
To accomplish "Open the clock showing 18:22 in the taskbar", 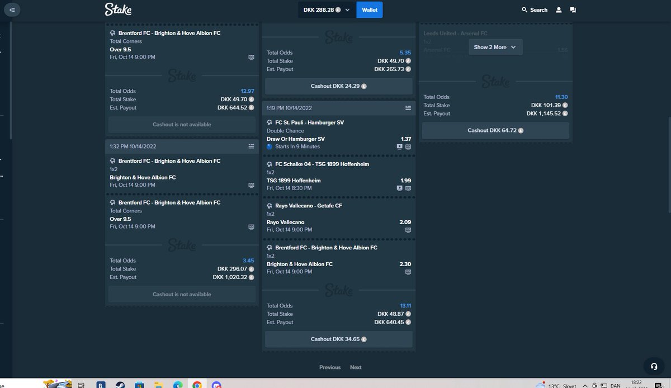I will (635, 384).
